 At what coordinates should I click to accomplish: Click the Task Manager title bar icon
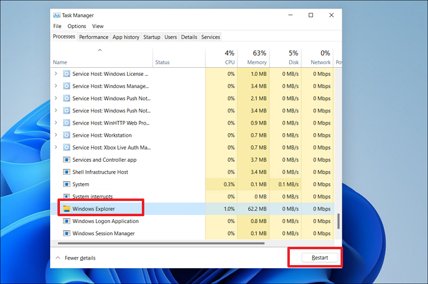(57, 15)
